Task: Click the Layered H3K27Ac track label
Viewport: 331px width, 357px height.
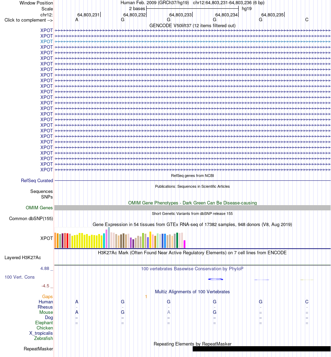Action: tap(23, 257)
